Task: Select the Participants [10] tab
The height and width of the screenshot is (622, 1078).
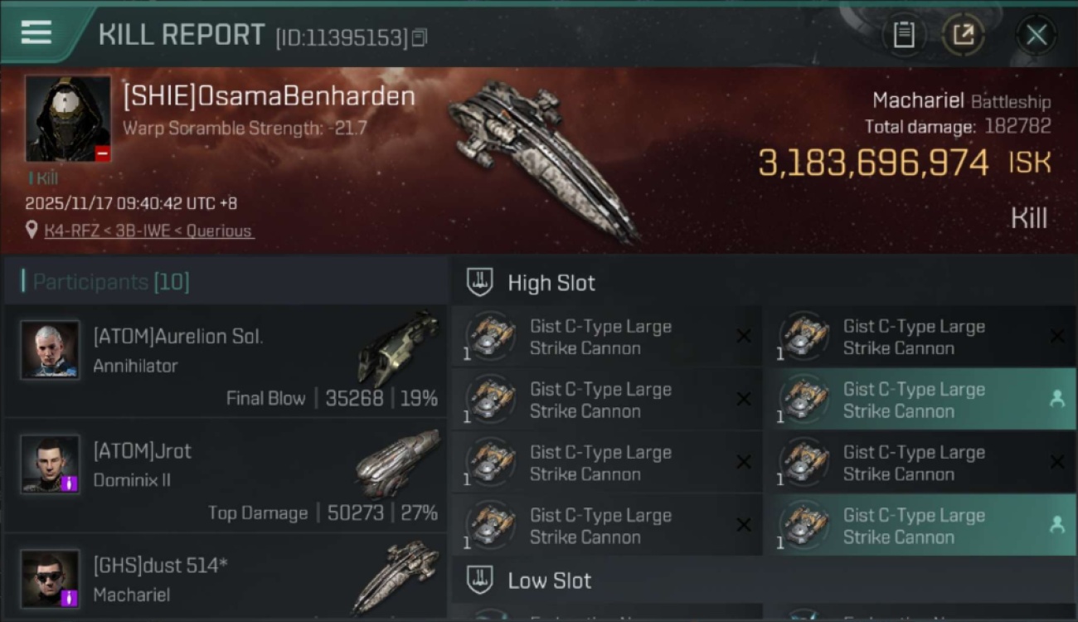Action: pos(111,282)
